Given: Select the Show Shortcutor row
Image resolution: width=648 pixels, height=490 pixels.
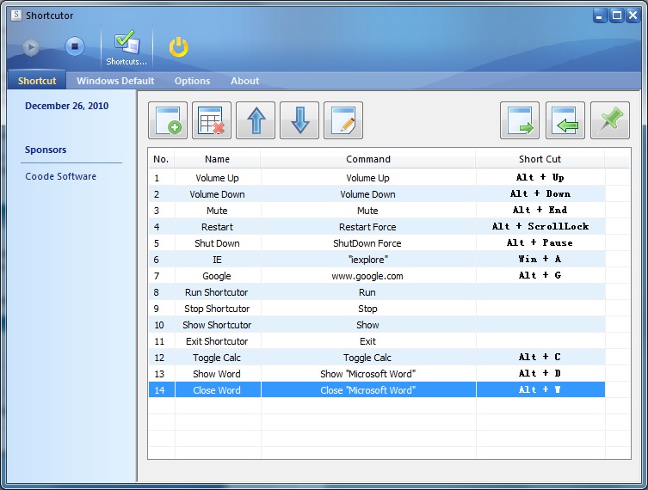Looking at the screenshot, I should [377, 325].
